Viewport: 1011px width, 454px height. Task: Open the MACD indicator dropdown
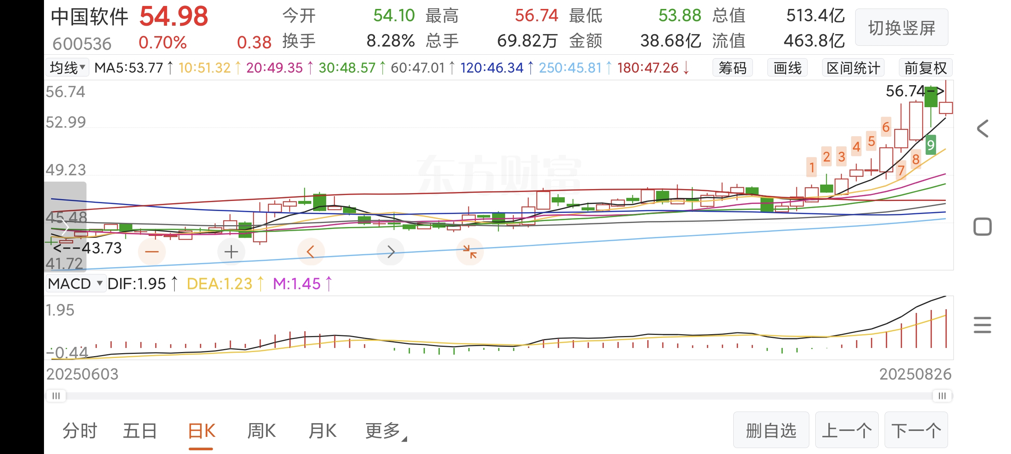coord(75,284)
